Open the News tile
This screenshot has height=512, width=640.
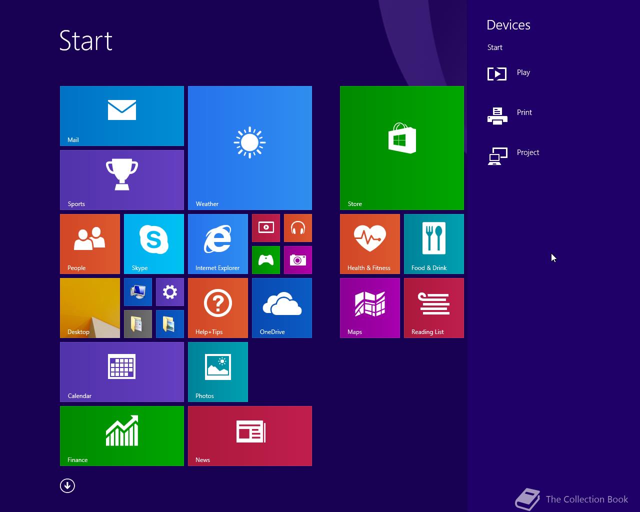250,436
